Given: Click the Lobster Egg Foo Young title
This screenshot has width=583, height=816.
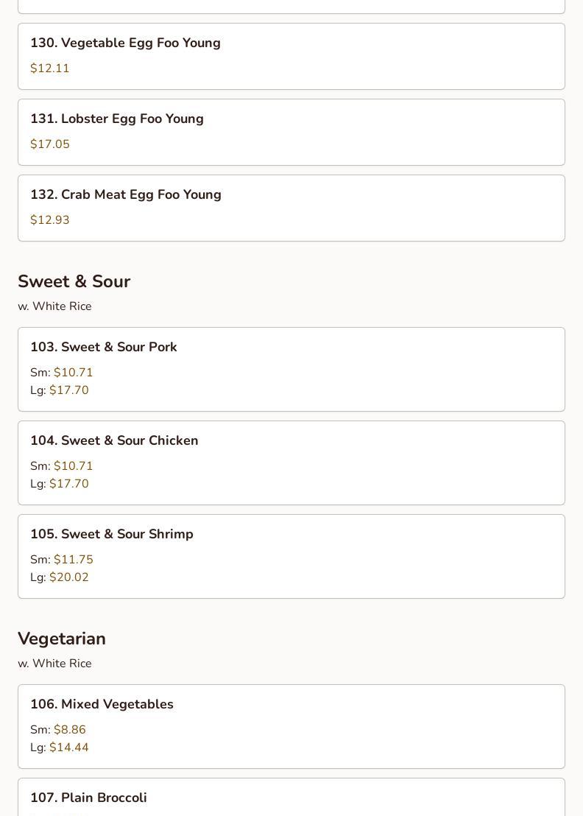Looking at the screenshot, I should tap(117, 119).
